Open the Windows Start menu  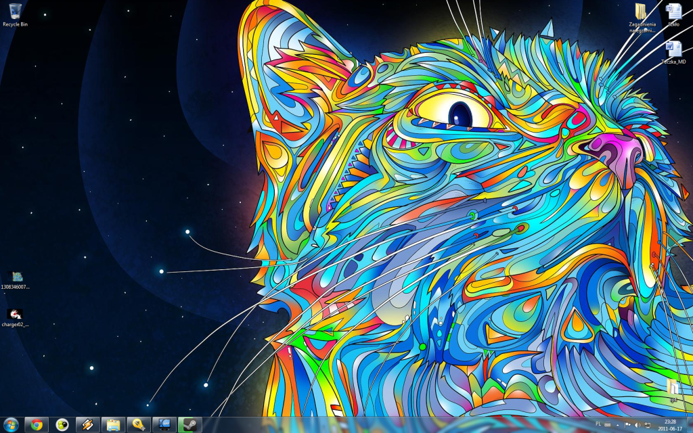[11, 425]
